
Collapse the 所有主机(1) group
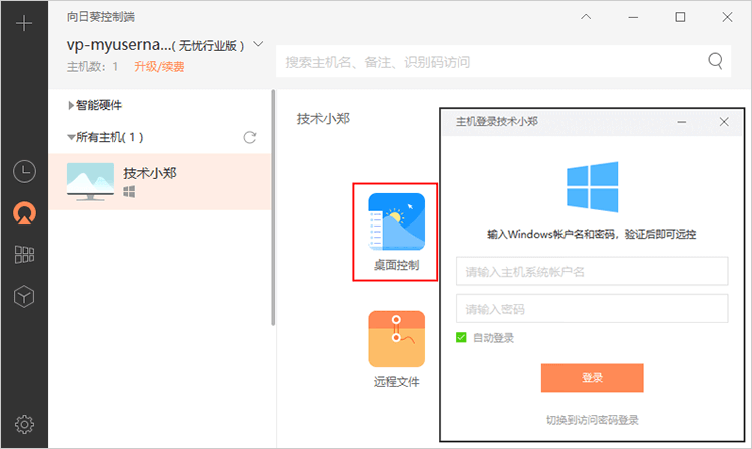[71, 137]
